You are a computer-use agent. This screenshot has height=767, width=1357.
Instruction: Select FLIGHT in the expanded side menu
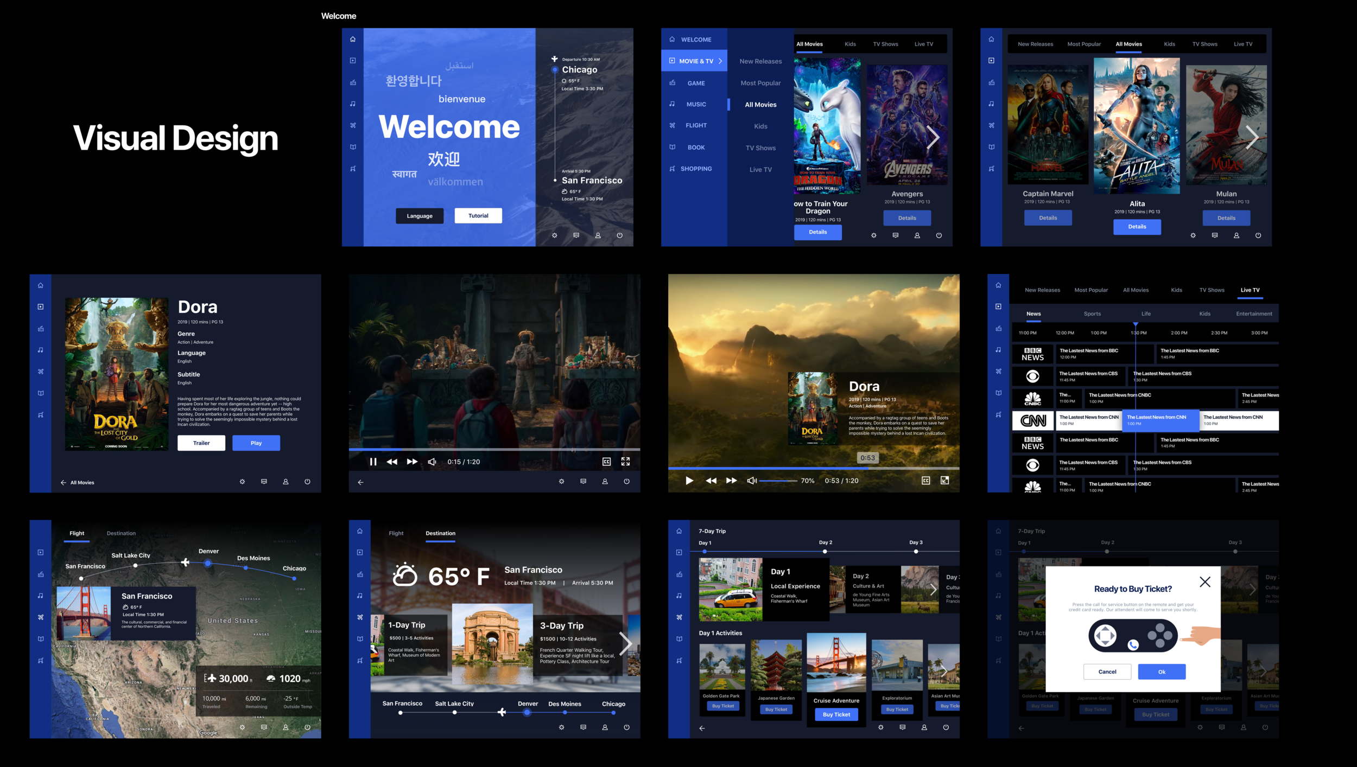pyautogui.click(x=695, y=125)
